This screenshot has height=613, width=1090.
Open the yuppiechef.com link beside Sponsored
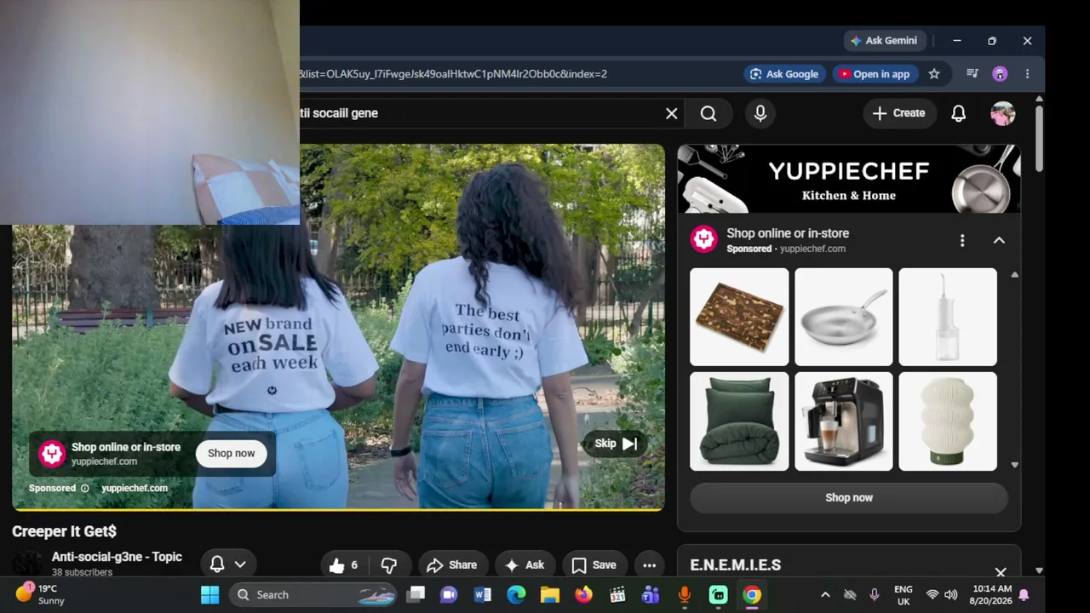pos(135,489)
